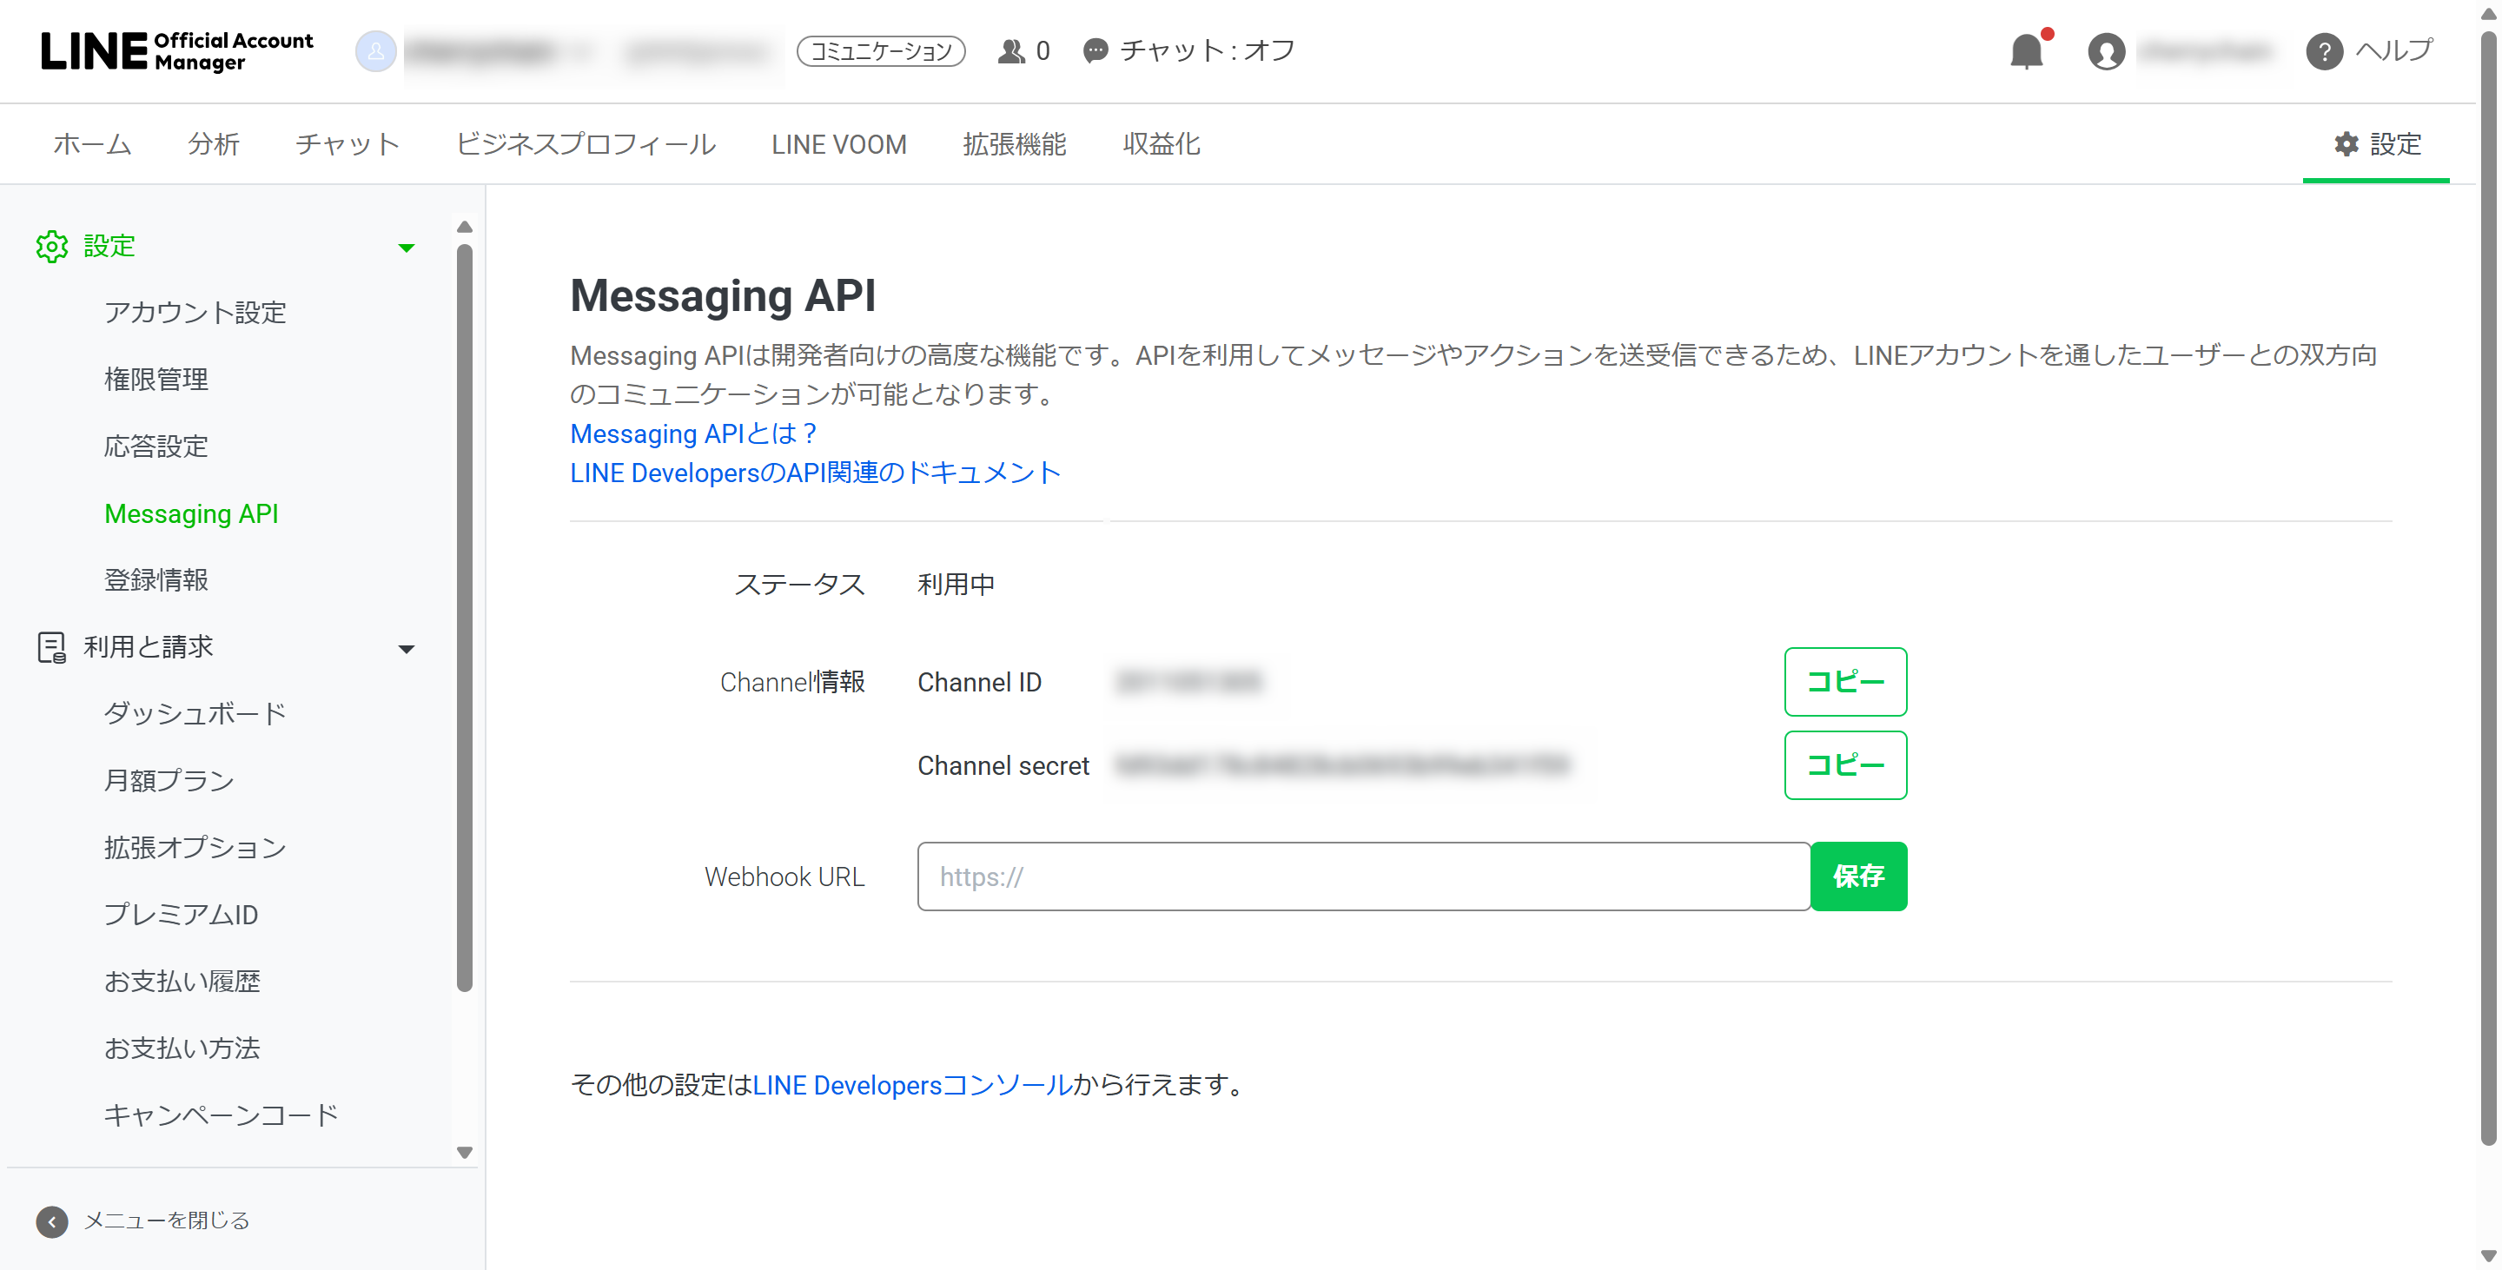2502x1270 pixels.
Task: Open the user profile avatar icon
Action: point(2106,51)
